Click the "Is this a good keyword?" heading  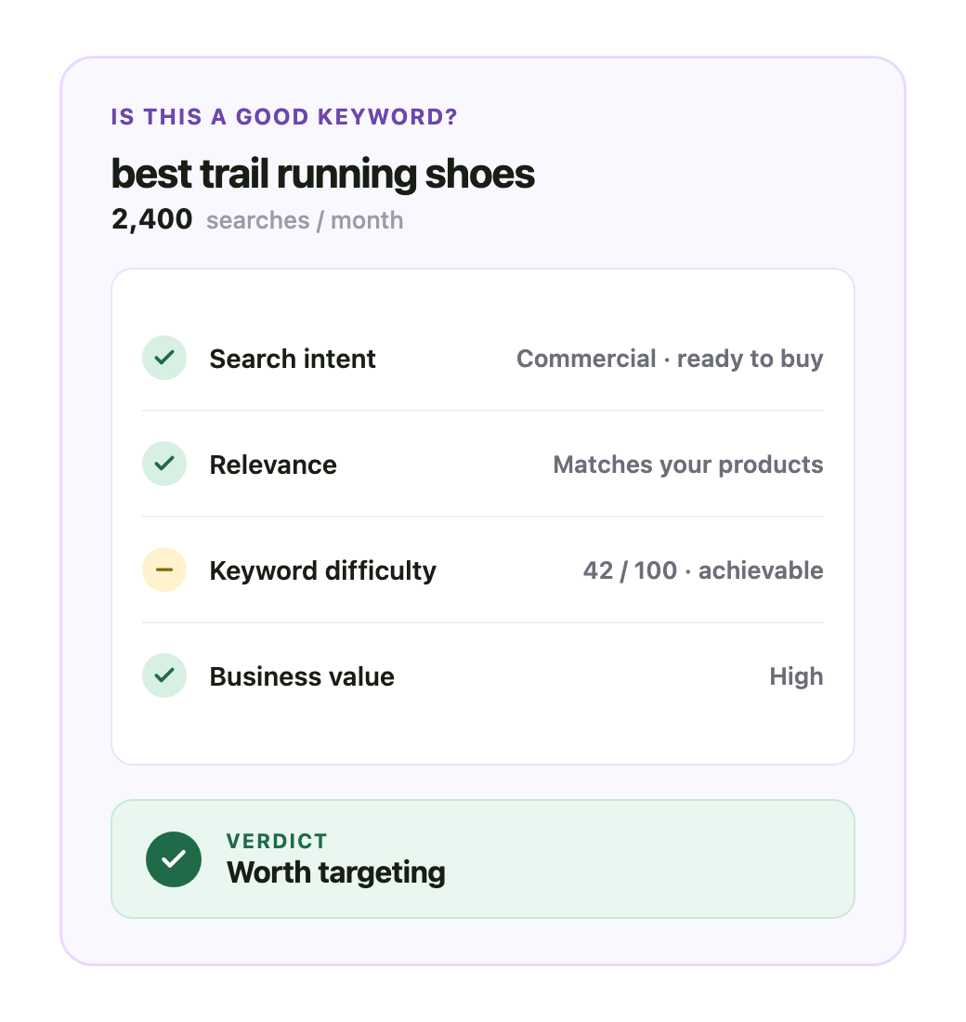[x=284, y=117]
